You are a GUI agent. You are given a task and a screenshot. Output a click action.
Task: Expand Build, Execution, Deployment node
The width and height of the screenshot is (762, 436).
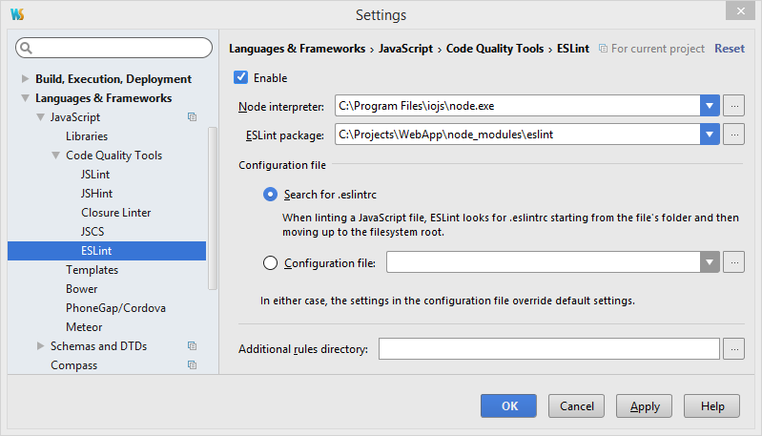tap(25, 79)
